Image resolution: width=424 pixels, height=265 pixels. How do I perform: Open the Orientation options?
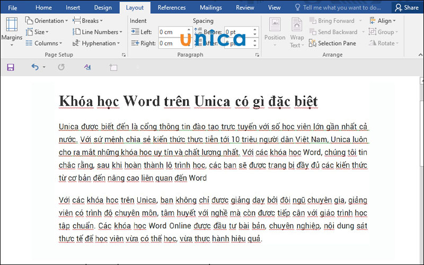click(46, 21)
